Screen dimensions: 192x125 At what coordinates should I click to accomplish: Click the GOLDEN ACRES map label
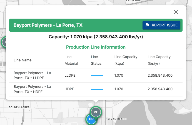tap(19, 107)
